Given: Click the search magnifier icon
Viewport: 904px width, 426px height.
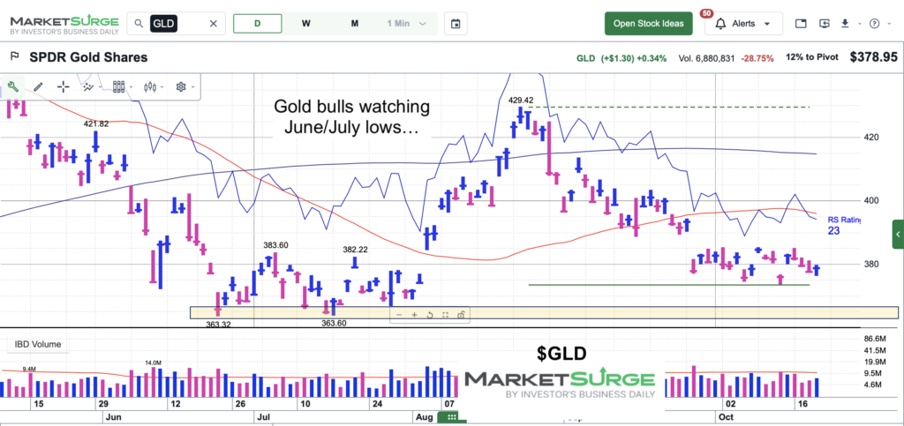Looking at the screenshot, I should click(x=139, y=24).
